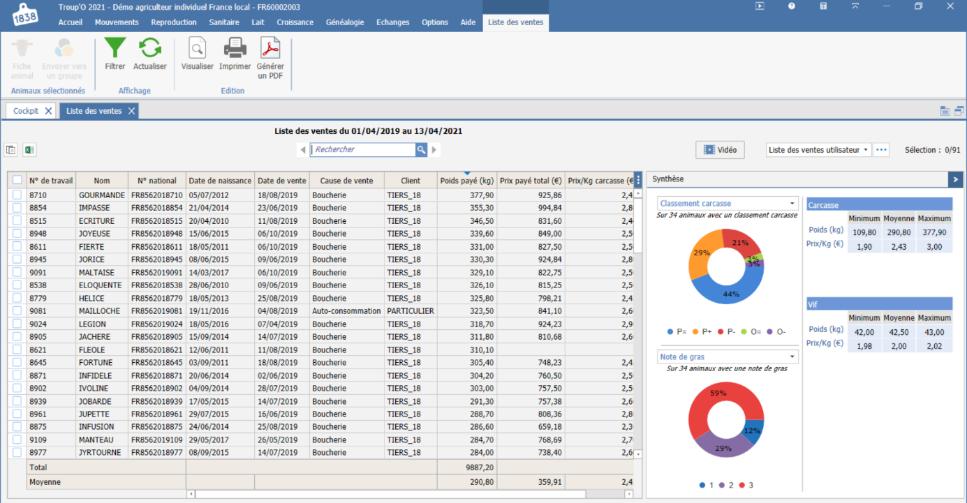This screenshot has width=967, height=503.
Task: Open the column options dots in table header
Action: (x=638, y=180)
